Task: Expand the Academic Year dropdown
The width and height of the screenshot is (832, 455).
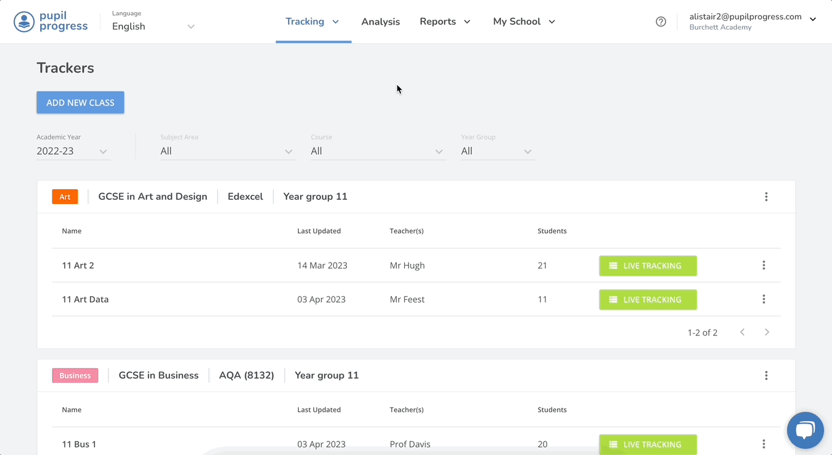Action: click(73, 151)
